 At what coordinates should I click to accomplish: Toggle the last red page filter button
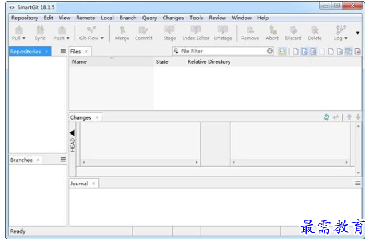[357, 52]
